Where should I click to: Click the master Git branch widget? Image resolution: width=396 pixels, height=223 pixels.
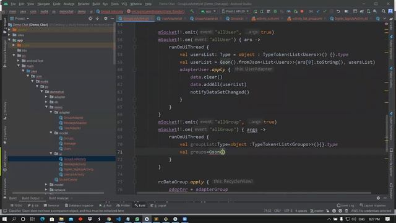[x=317, y=211]
